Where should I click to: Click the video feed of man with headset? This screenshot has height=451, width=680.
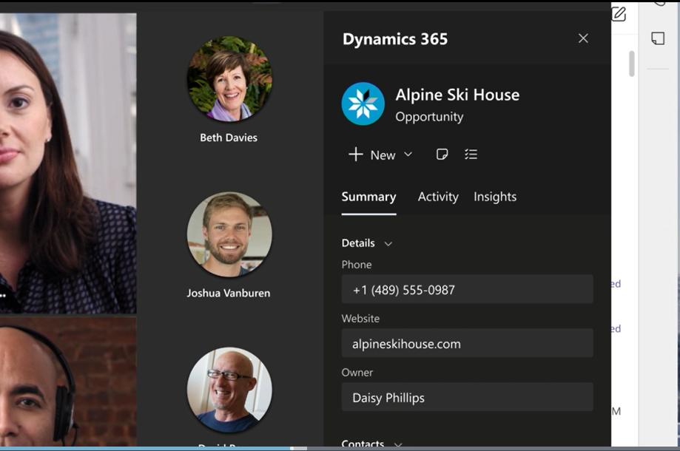click(68, 382)
